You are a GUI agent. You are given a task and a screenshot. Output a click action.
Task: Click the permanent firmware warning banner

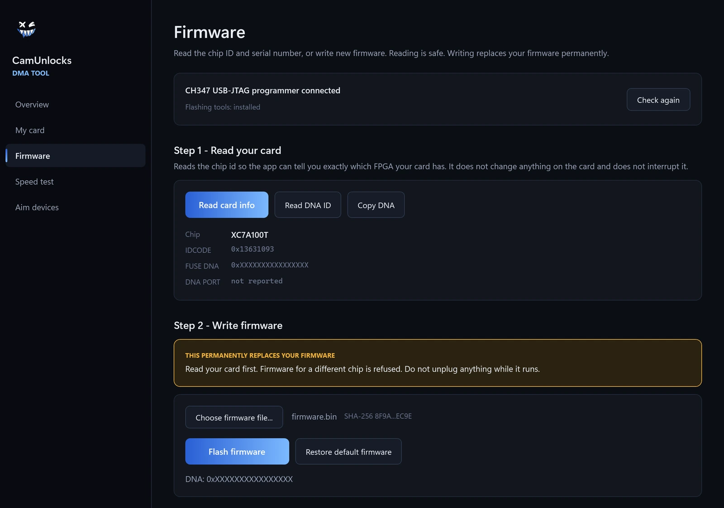tap(438, 363)
